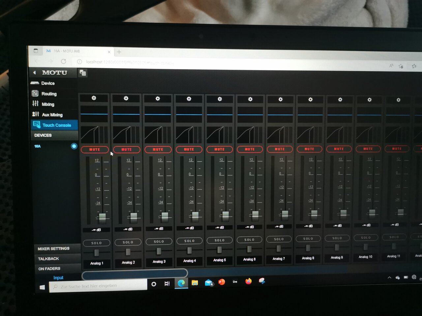Solo the Analog 3 channel
This screenshot has height=316, width=422.
click(x=159, y=242)
